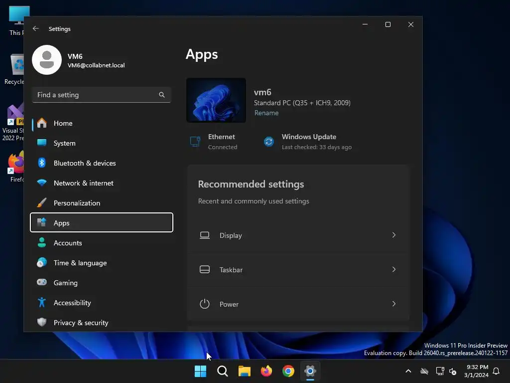The height and width of the screenshot is (383, 510).
Task: Click the Ethernet monitor icon
Action: [x=195, y=142]
